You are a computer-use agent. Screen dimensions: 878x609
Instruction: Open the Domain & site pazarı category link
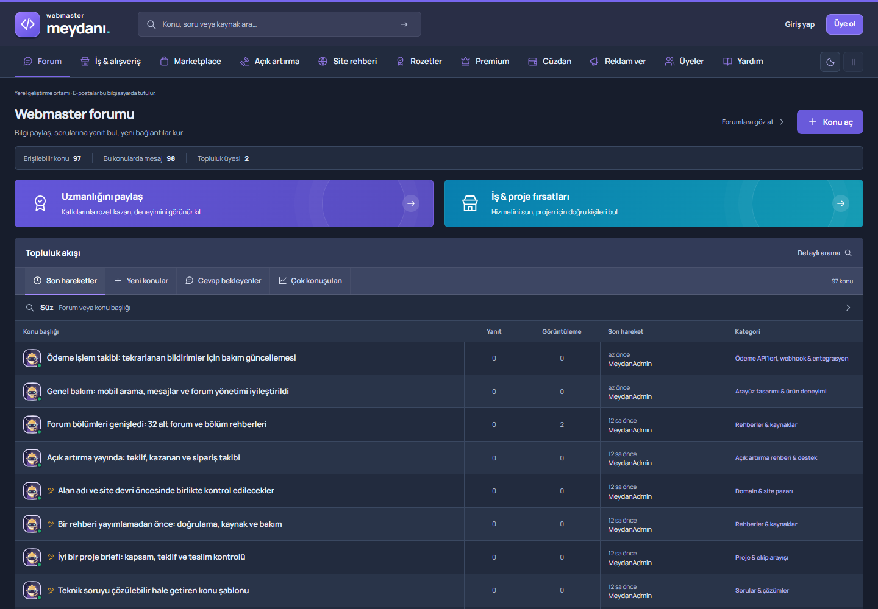[764, 491]
